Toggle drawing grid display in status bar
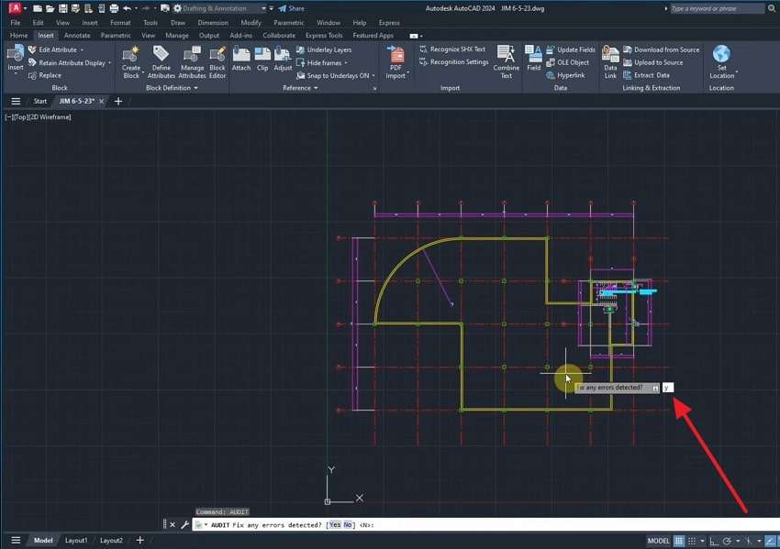Image resolution: width=780 pixels, height=549 pixels. [x=678, y=541]
